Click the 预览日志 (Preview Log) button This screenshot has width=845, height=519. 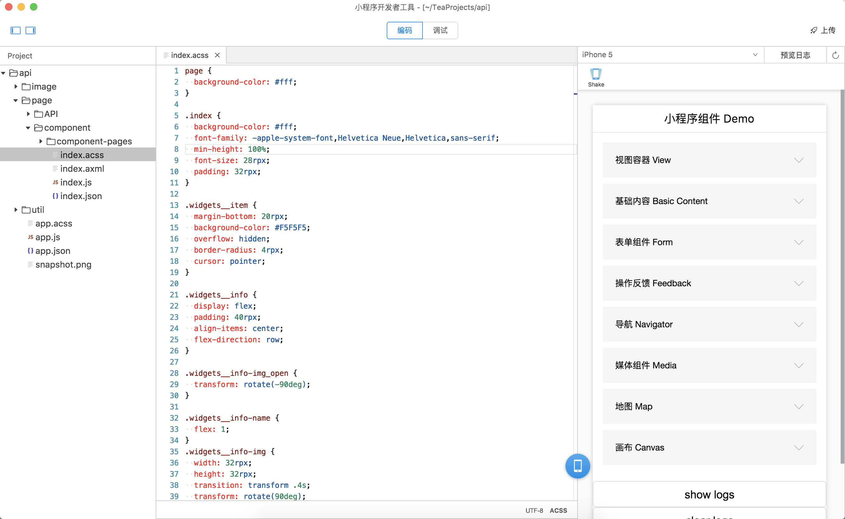795,55
